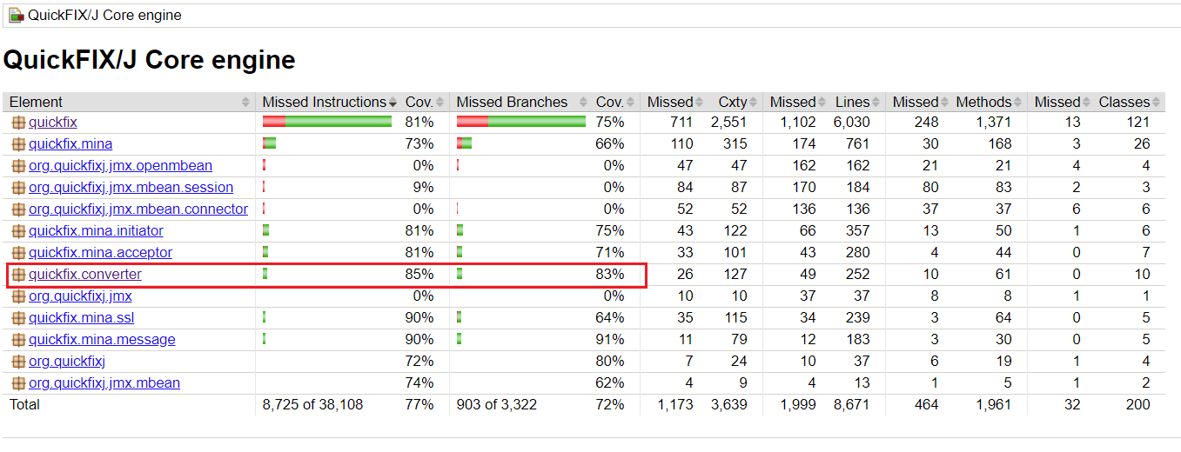Click the package icon beside quickfix.mina
1181x452 pixels.
coord(18,144)
